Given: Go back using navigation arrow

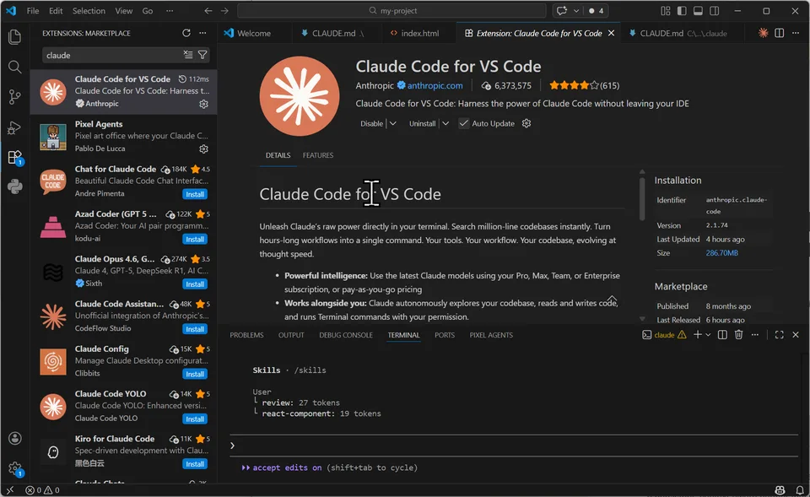Looking at the screenshot, I should click(x=208, y=11).
